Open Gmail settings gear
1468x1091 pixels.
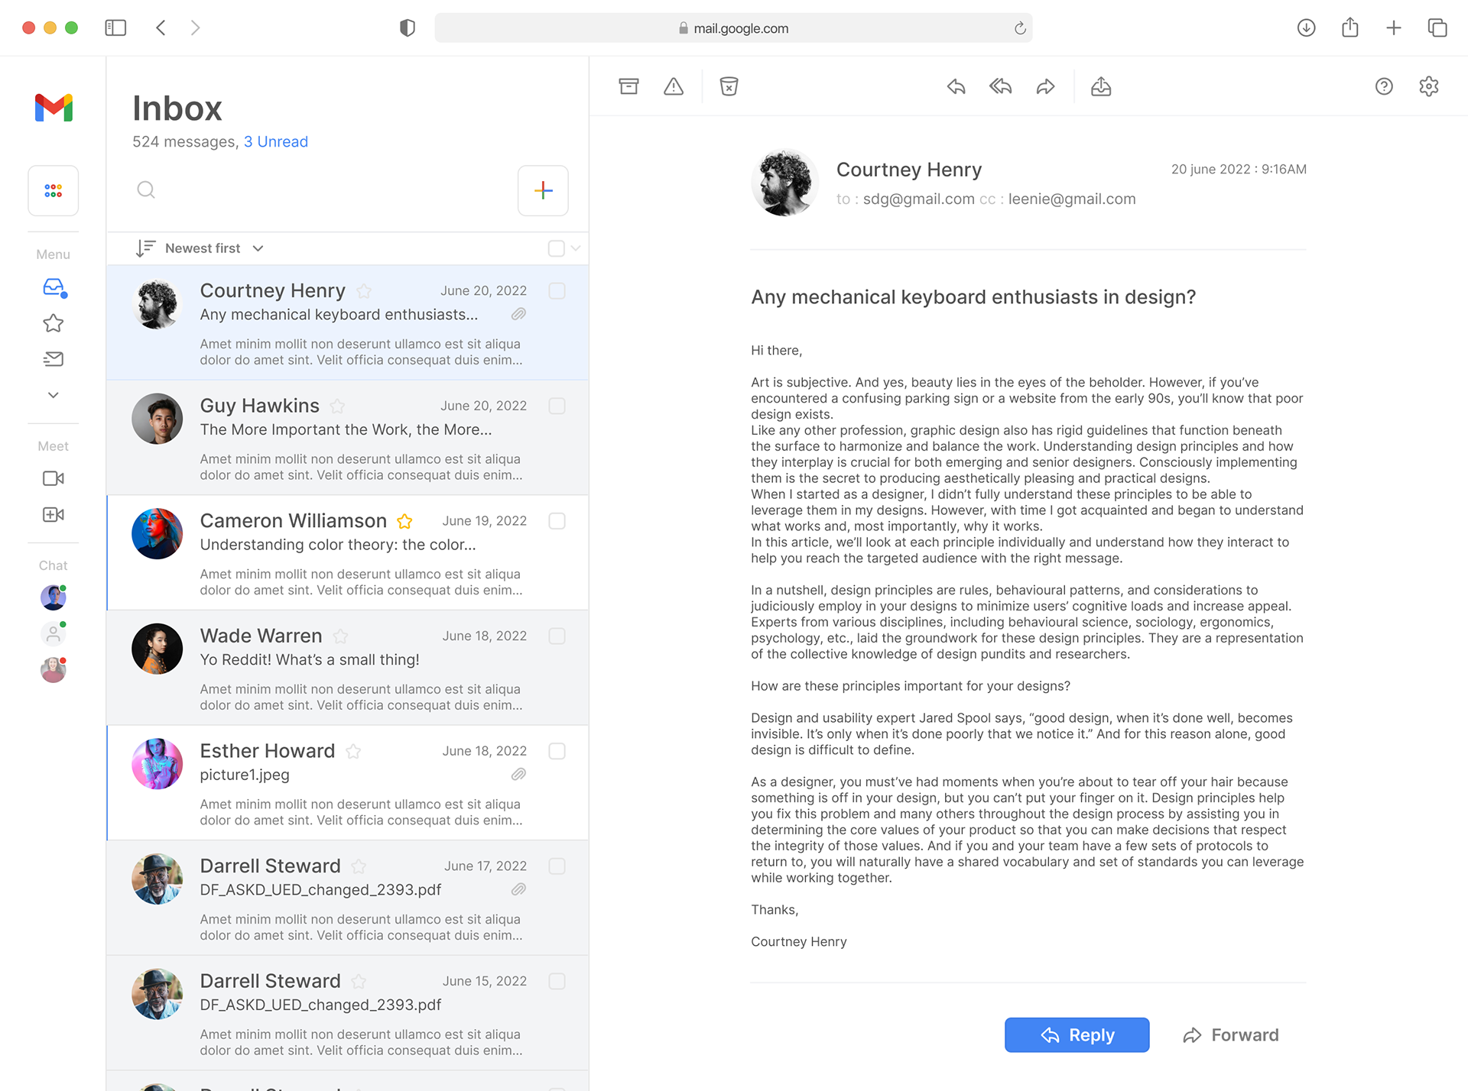coord(1428,86)
